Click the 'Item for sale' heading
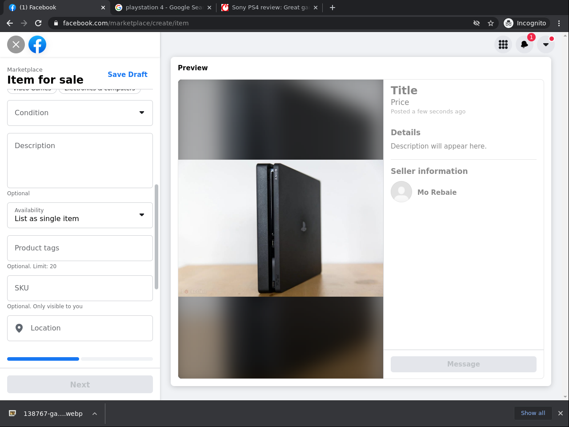Viewport: 569px width, 427px height. (45, 80)
